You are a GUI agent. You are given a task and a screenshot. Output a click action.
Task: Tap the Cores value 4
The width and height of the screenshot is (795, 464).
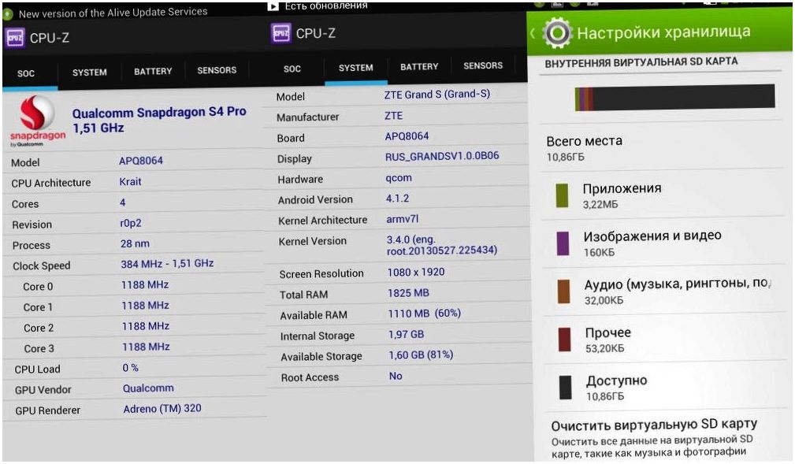pos(123,202)
